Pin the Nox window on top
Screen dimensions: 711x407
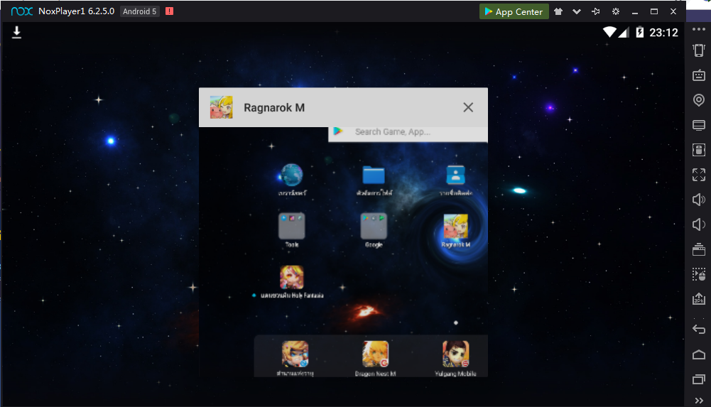596,11
